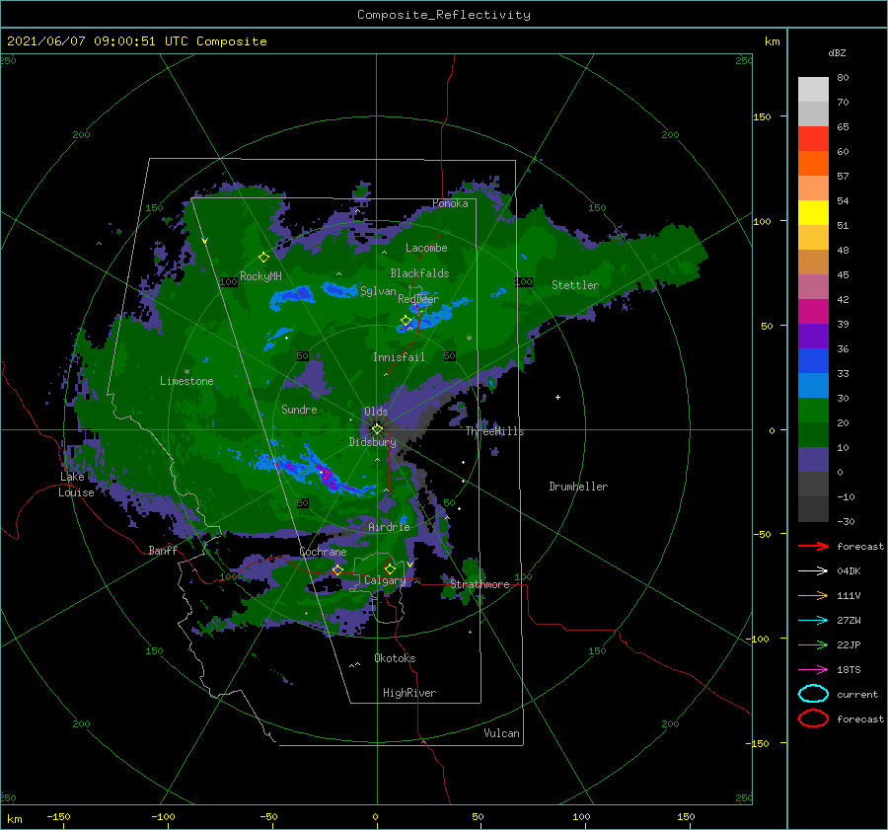Click the RockyMH label
This screenshot has width=888, height=830.
(x=260, y=276)
